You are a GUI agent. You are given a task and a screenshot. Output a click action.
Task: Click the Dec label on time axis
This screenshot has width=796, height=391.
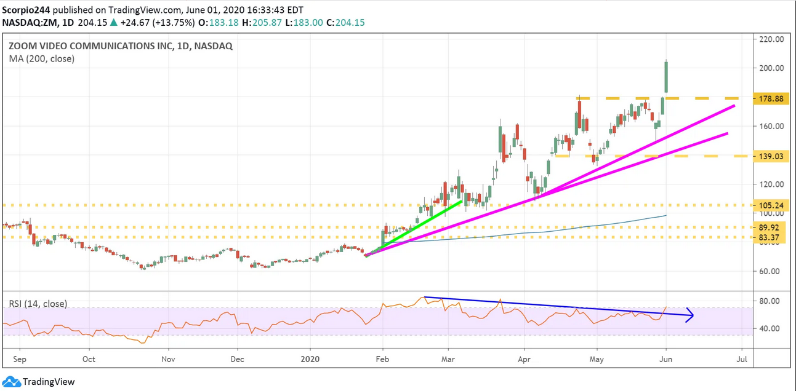(238, 358)
